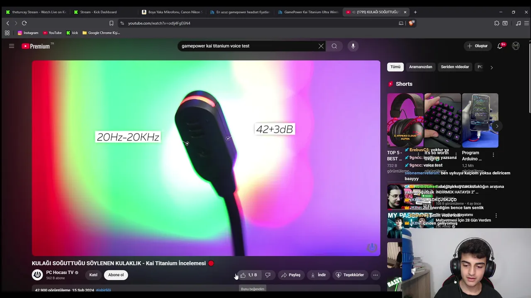
Task: Join channel with Katıl button
Action: [93, 275]
